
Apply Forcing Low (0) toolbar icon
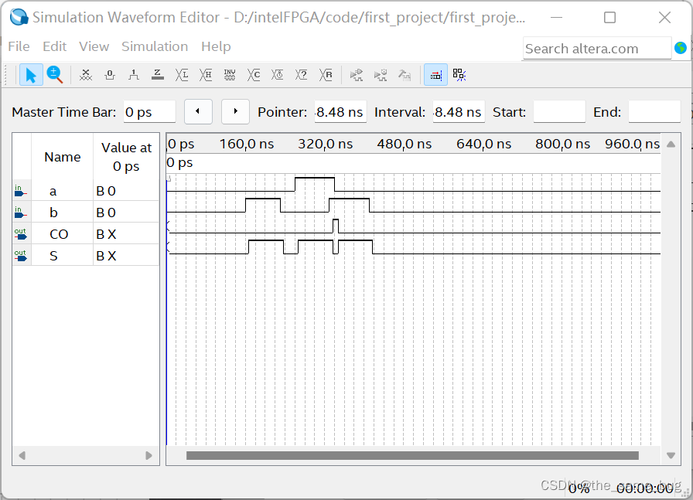pos(110,75)
